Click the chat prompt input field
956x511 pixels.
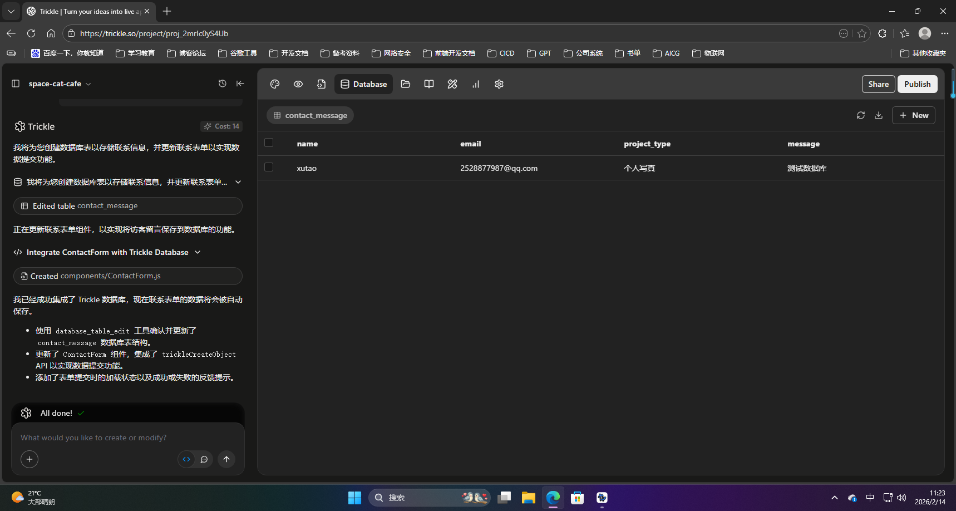coord(128,438)
